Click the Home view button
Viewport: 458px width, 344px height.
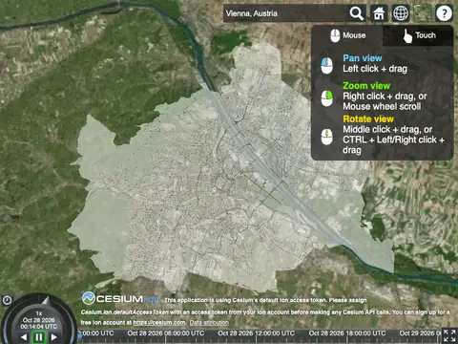pos(379,13)
